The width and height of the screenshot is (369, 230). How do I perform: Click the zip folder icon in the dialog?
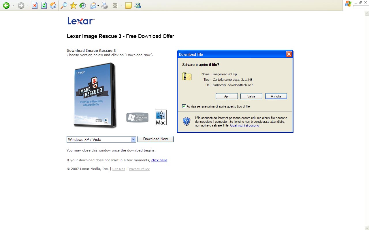click(187, 76)
